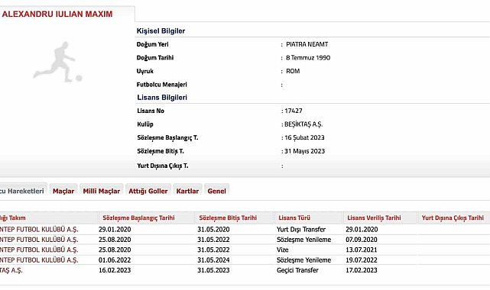Click the Sözleşme Başlangıç Tarihi column header
Screen dimensions: 490x290
(139, 217)
